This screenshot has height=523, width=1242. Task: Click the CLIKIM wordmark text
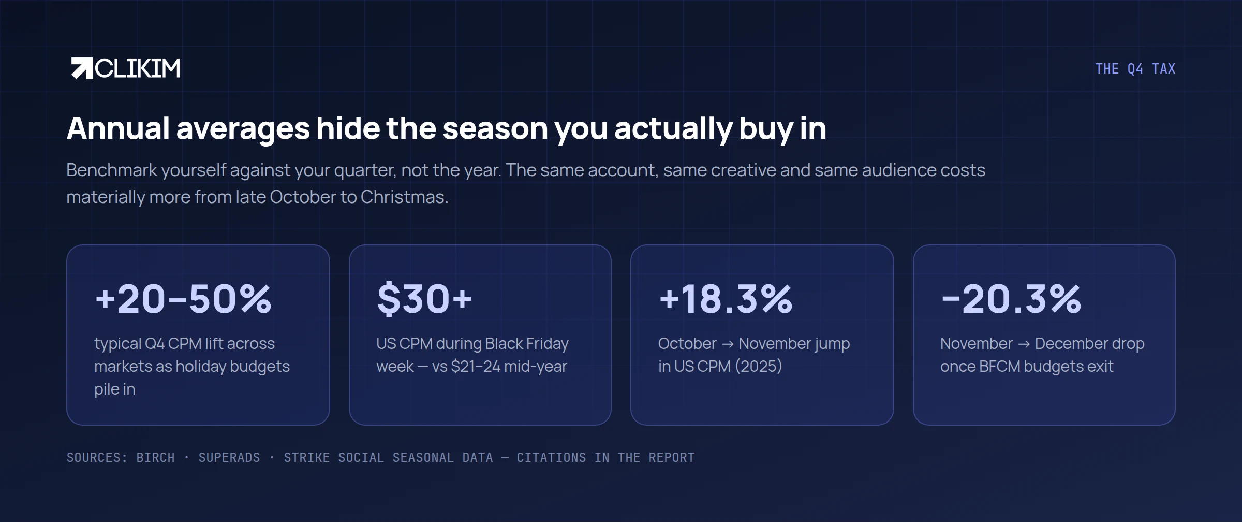[138, 68]
